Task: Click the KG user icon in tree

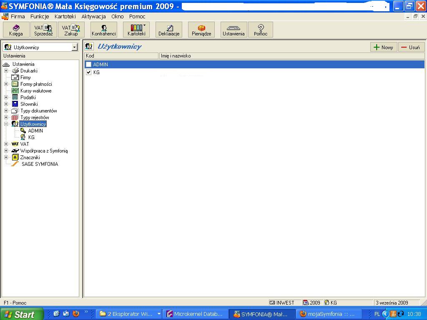Action: coord(23,137)
